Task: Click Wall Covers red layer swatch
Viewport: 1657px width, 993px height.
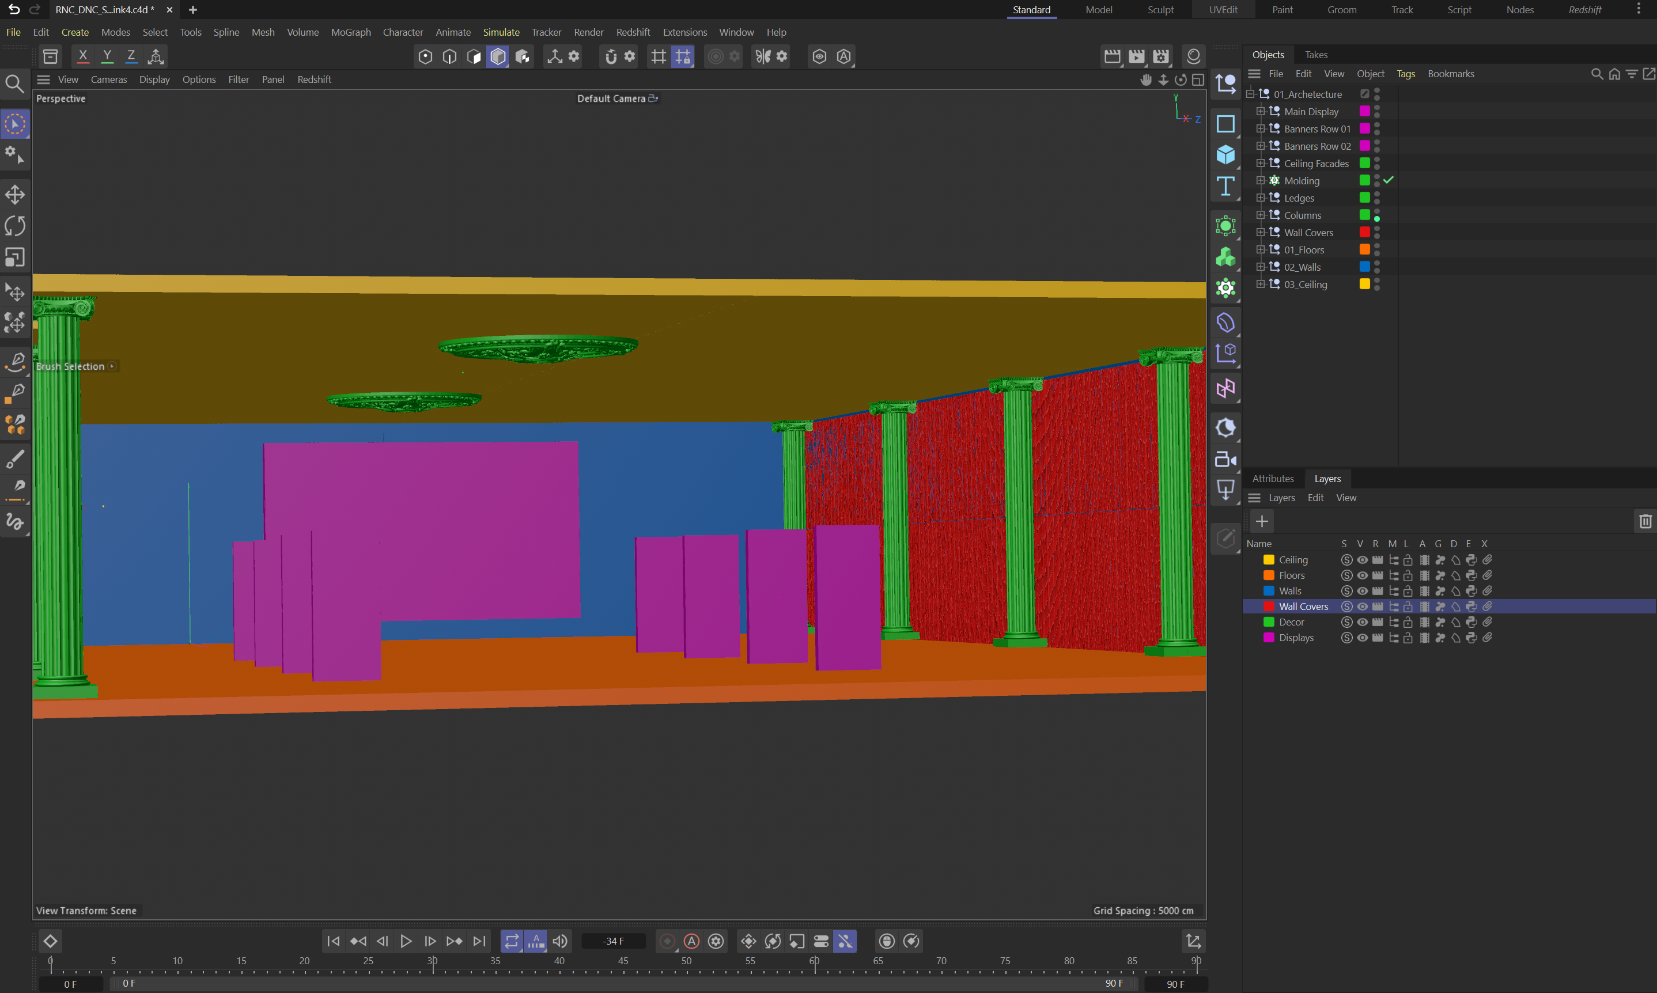Action: [1268, 607]
